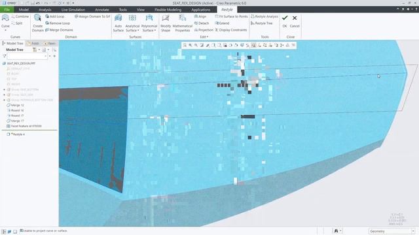
Task: Expand the third Group node in model tree
Action: [5, 100]
